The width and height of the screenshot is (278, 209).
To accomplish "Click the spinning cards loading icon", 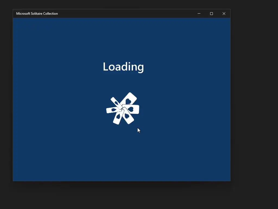I will (x=123, y=108).
